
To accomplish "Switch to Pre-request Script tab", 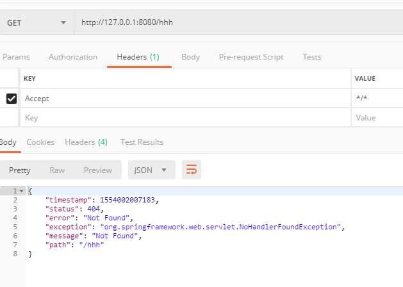I will [x=251, y=57].
